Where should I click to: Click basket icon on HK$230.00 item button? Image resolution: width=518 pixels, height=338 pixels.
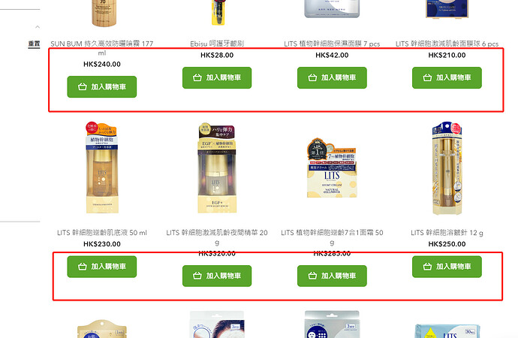point(83,267)
